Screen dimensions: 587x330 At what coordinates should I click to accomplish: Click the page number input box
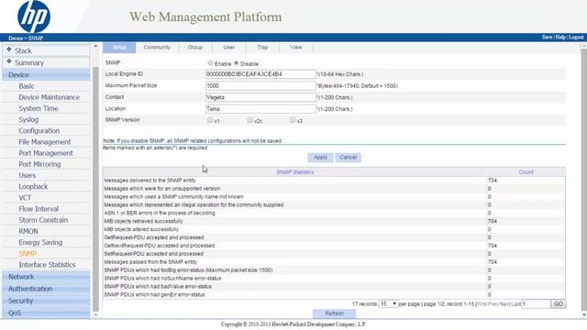pos(536,303)
